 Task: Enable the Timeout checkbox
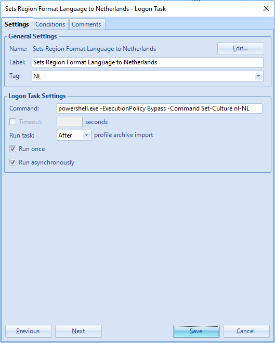click(12, 121)
